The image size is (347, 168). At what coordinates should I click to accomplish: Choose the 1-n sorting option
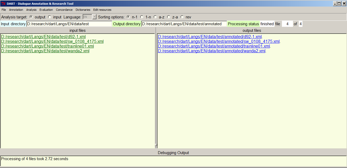142,17
